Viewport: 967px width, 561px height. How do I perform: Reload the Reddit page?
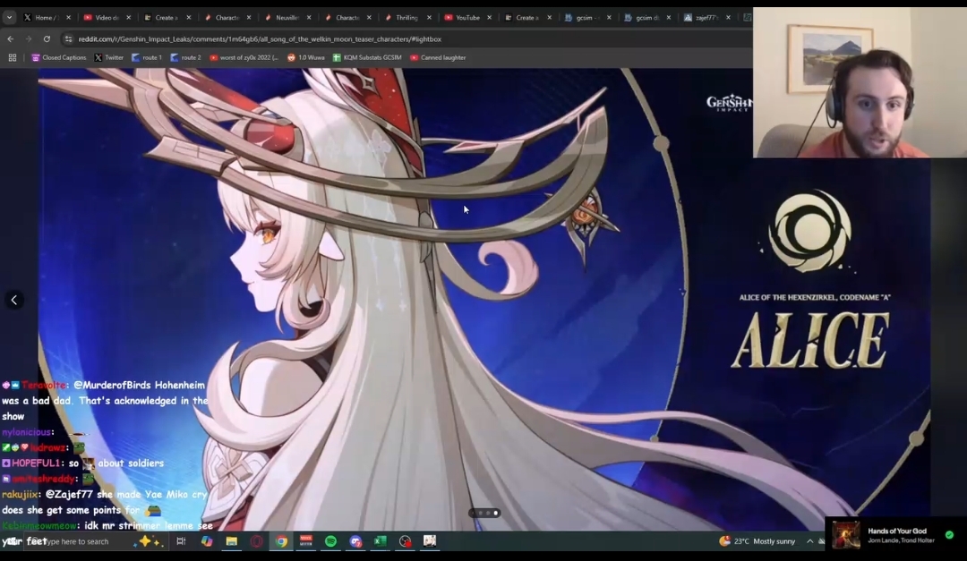pos(47,38)
